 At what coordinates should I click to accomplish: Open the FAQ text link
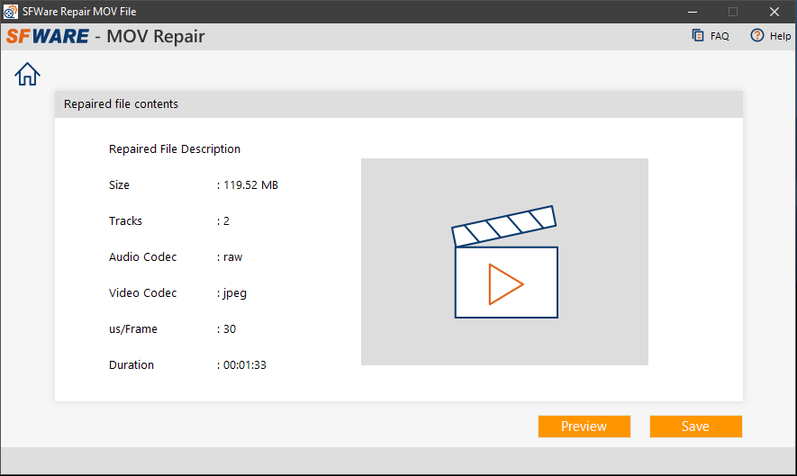tap(720, 37)
